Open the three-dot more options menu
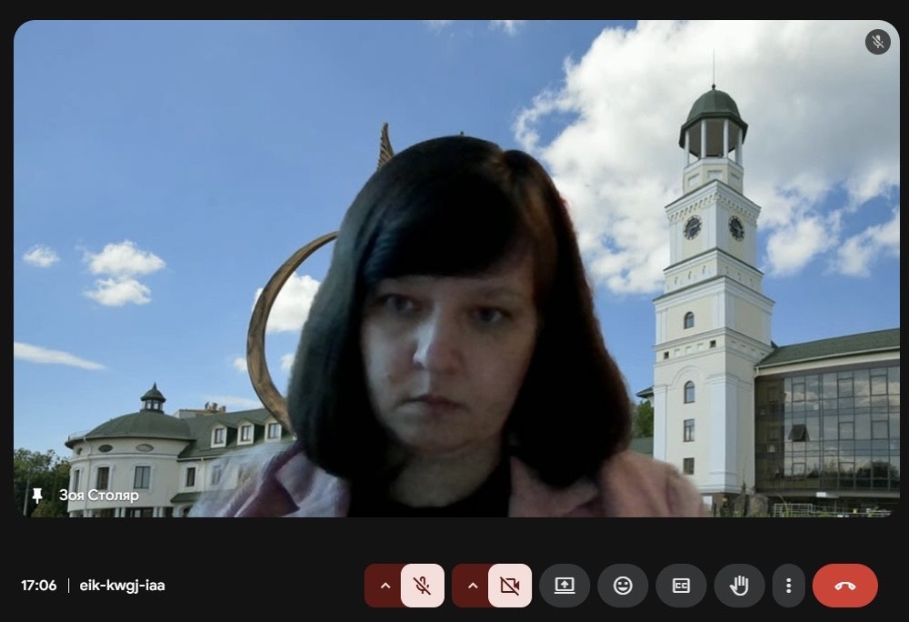The width and height of the screenshot is (909, 622). click(789, 586)
